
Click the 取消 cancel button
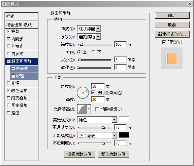pyautogui.click(x=172, y=25)
